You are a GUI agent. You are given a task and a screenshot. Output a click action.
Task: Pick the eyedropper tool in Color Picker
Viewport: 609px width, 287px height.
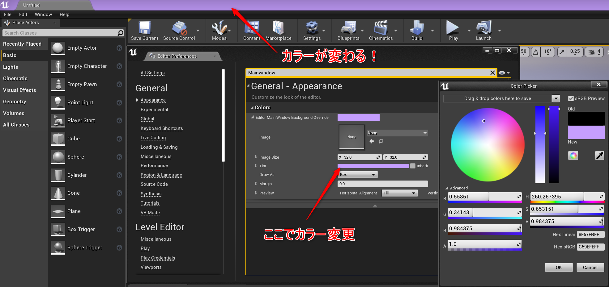click(599, 156)
